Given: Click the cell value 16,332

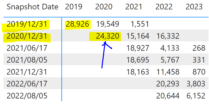Looking at the screenshot, I should pyautogui.click(x=168, y=36).
